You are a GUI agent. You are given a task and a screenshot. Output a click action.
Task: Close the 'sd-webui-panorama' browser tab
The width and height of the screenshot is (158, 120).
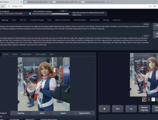click(108, 2)
